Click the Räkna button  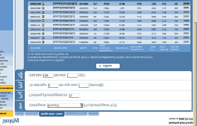pos(108,66)
